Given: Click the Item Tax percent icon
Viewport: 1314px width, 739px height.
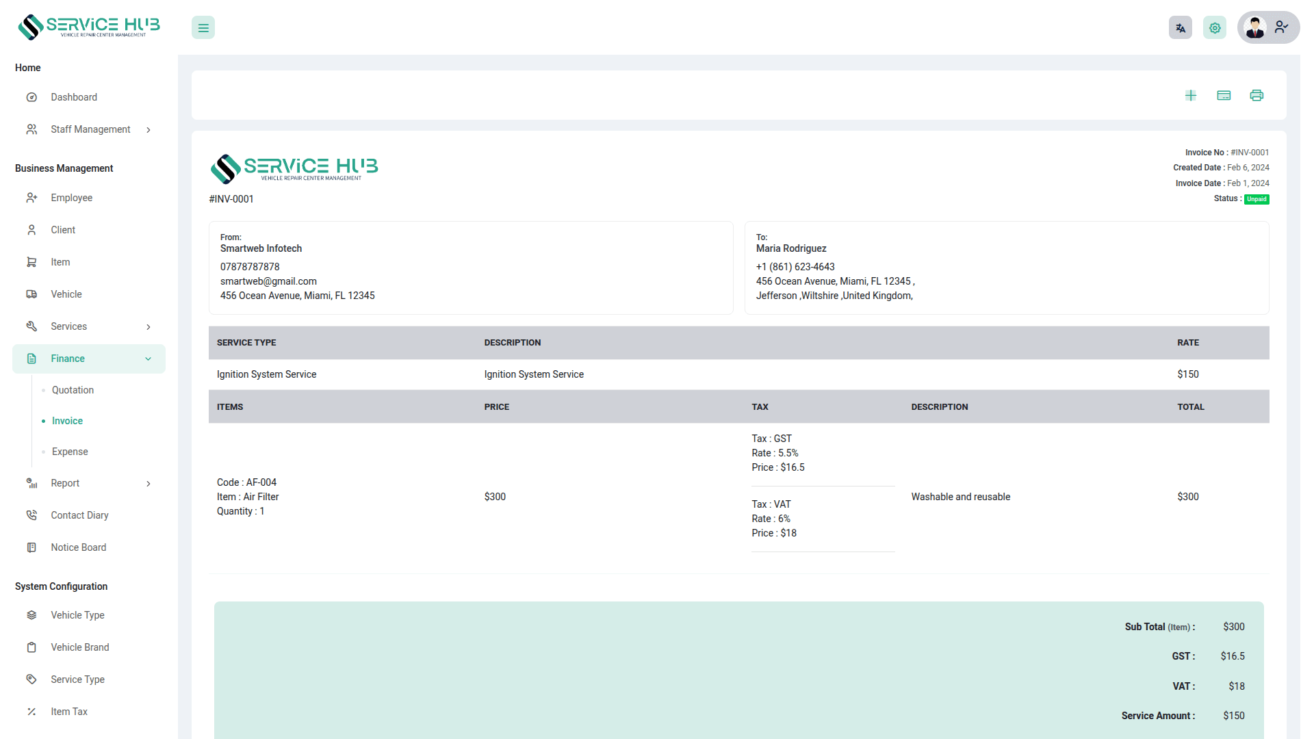Looking at the screenshot, I should tap(31, 712).
